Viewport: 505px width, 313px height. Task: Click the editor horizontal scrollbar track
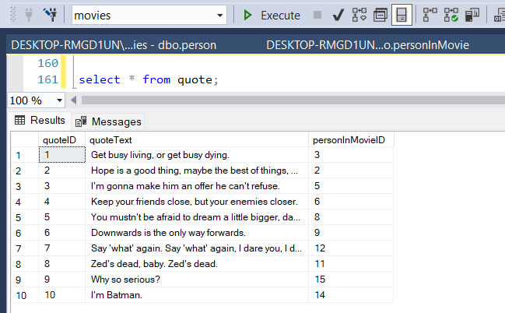293,100
